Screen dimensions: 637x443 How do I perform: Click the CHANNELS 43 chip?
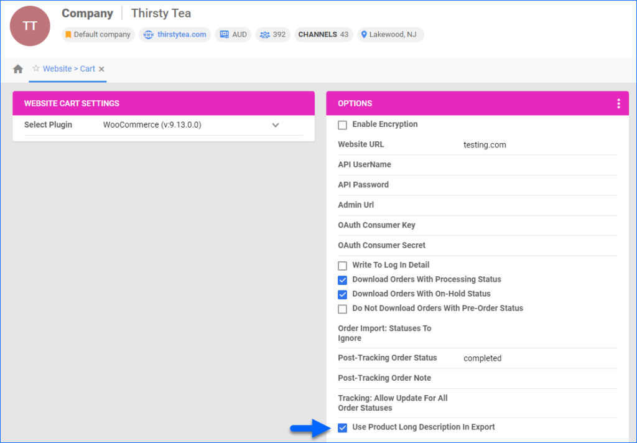tap(323, 34)
